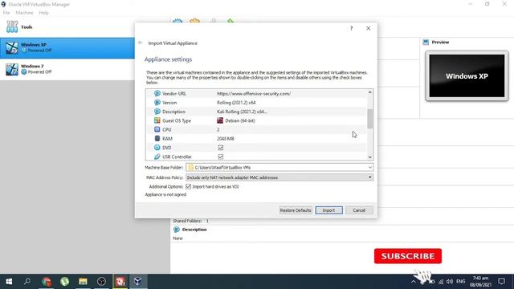
Task: Click the Debian 64-bit OS icon
Action: pos(220,120)
